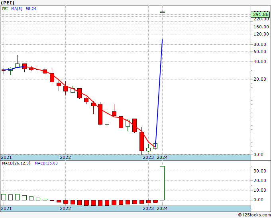Click the 2024 label on the MACD timeline
271x218 pixels.
162,208
